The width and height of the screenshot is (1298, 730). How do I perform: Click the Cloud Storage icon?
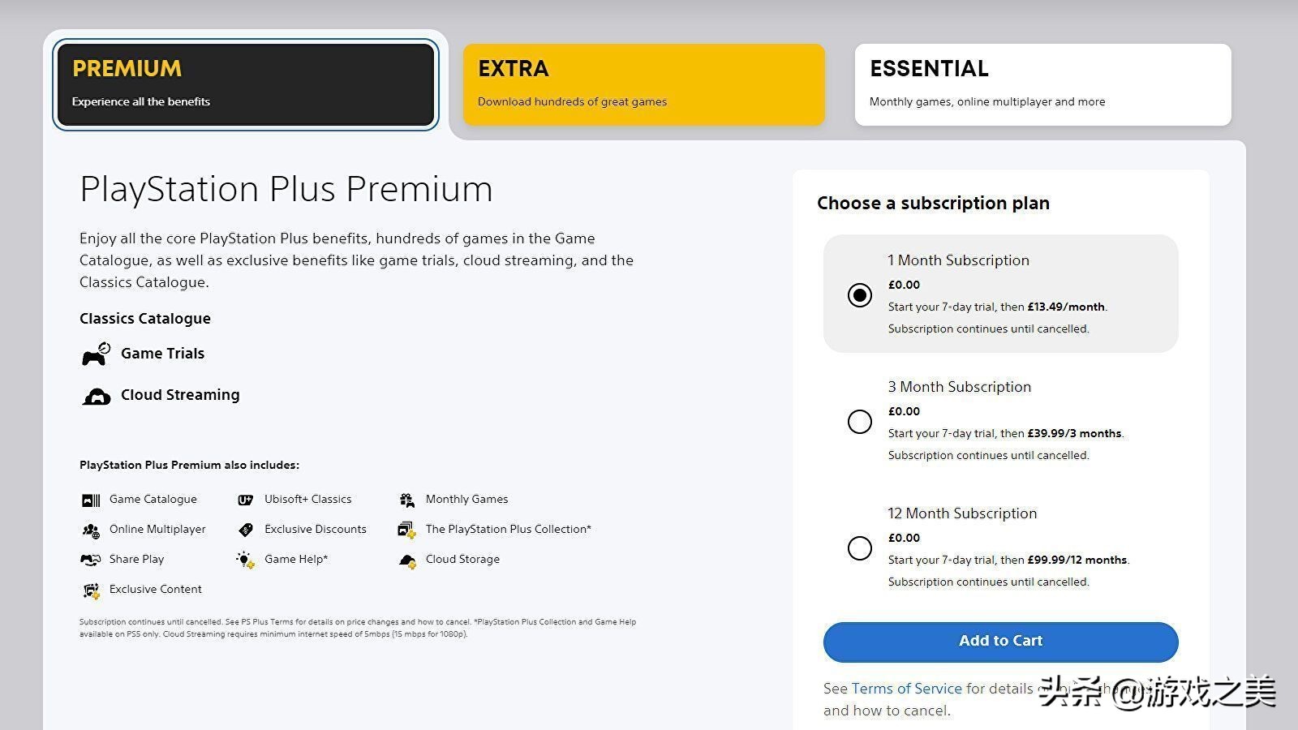(x=407, y=560)
